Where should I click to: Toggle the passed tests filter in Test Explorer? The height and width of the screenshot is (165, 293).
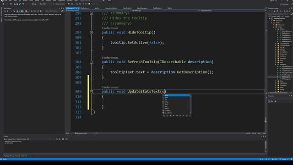(22, 11)
